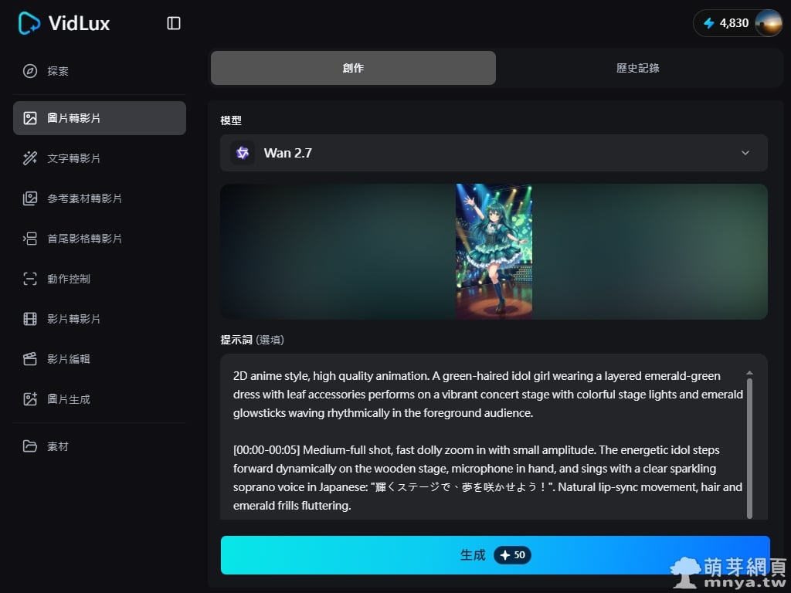Open the 探索 page
The width and height of the screenshot is (791, 593).
100,71
